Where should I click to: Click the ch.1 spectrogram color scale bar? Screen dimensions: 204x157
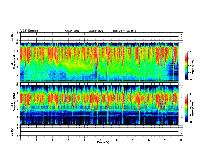186,66
